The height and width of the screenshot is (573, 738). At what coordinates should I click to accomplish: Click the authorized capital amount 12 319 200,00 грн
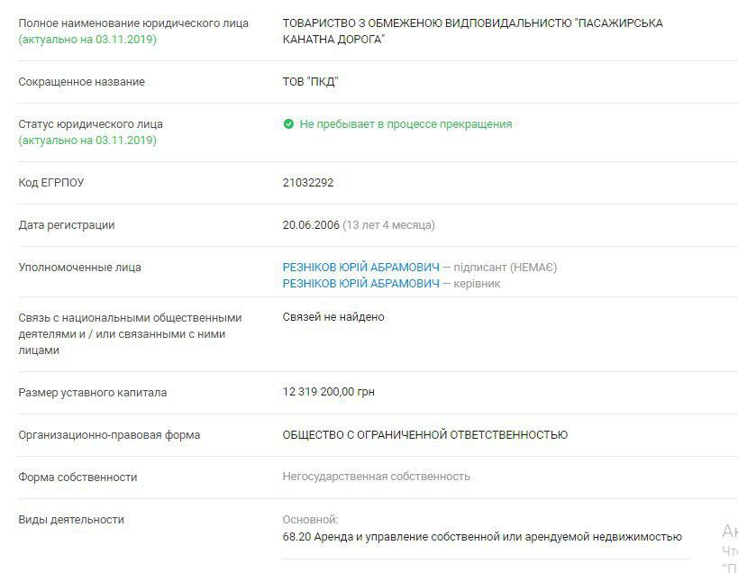[x=329, y=392]
